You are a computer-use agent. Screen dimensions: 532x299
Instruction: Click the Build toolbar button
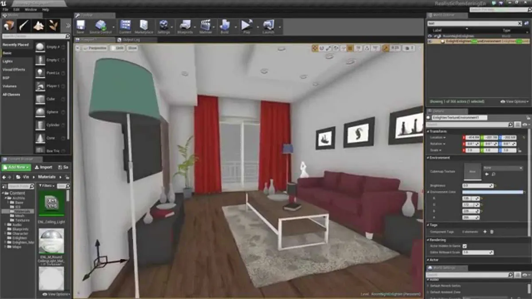coord(224,27)
